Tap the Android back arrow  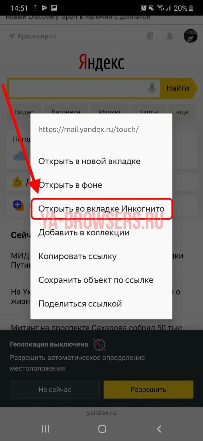(159, 429)
